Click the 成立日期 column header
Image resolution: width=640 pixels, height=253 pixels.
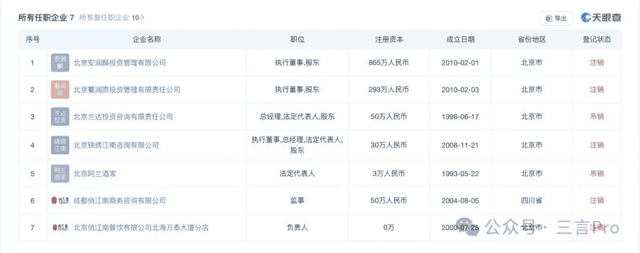pos(460,40)
